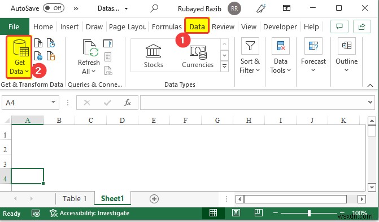Open Outline dropdown

pos(346,55)
